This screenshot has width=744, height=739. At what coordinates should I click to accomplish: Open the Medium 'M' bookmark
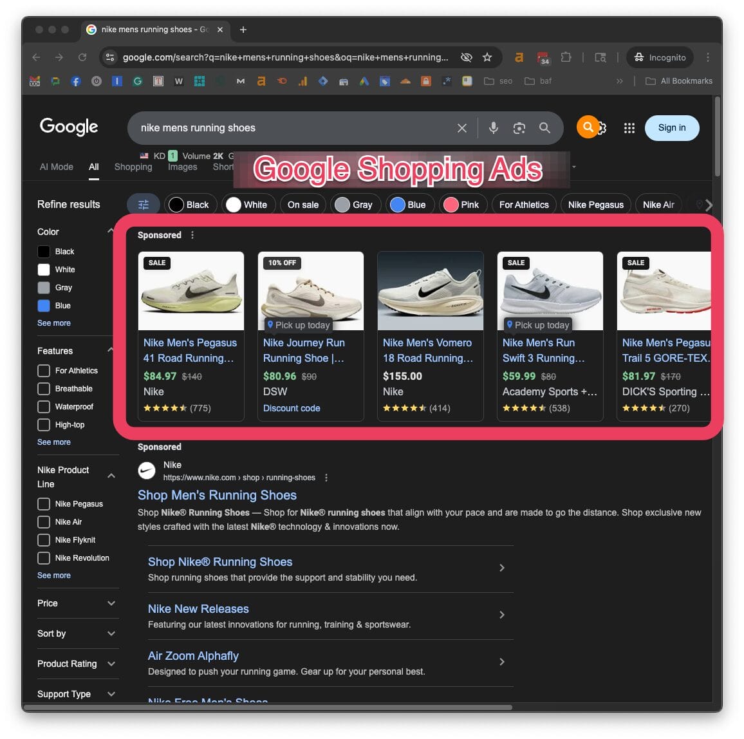pos(241,81)
